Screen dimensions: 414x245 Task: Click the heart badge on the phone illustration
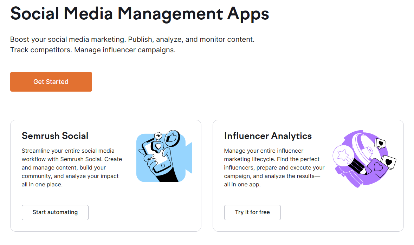tap(158, 145)
